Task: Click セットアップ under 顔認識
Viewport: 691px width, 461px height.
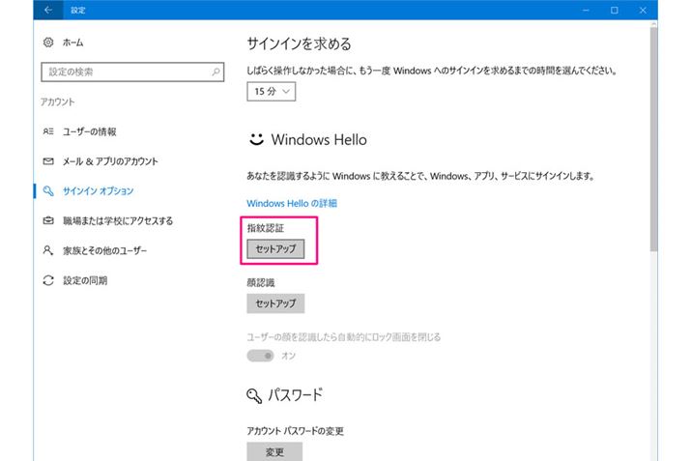Action: pos(275,303)
